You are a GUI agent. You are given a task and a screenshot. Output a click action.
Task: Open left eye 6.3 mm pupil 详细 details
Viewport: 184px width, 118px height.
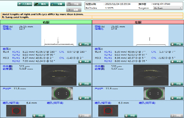[x=131, y=116]
